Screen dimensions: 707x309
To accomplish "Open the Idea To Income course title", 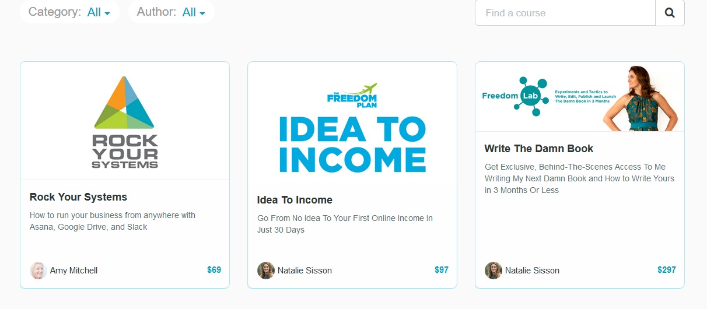I will 295,200.
